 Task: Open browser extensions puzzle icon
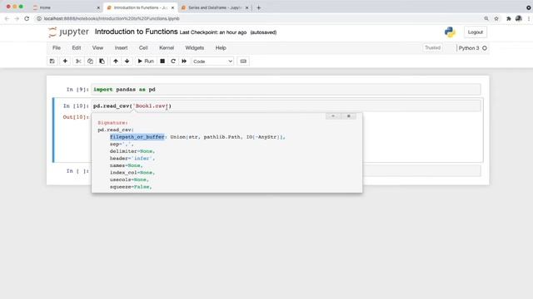(509, 18)
